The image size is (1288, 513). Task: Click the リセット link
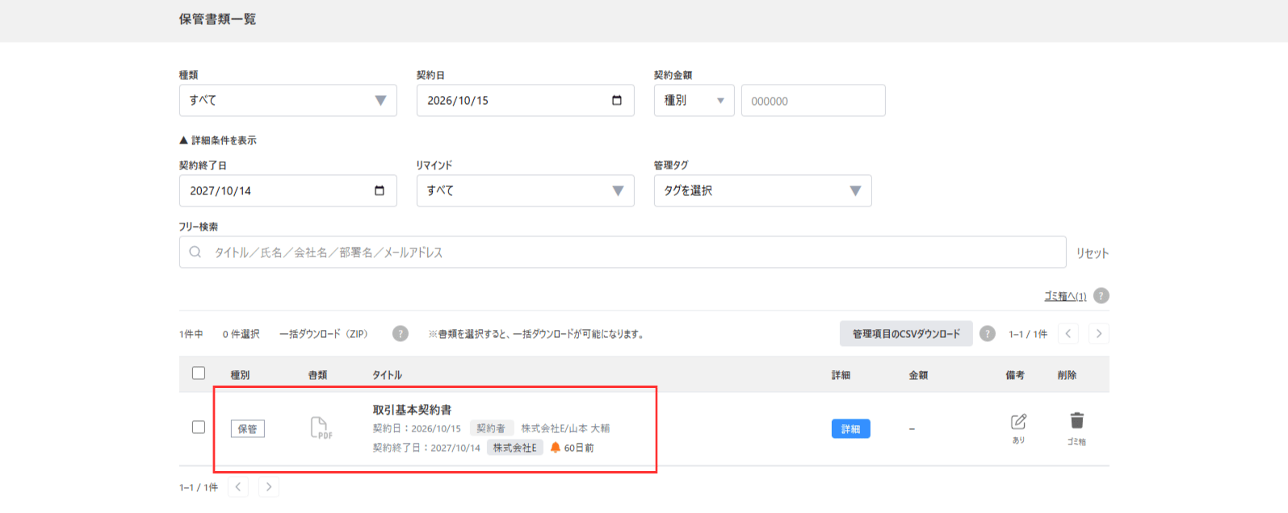[1093, 253]
